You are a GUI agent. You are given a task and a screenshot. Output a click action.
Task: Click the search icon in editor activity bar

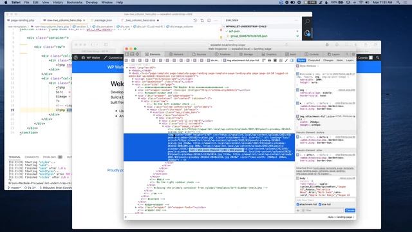pos(307,22)
